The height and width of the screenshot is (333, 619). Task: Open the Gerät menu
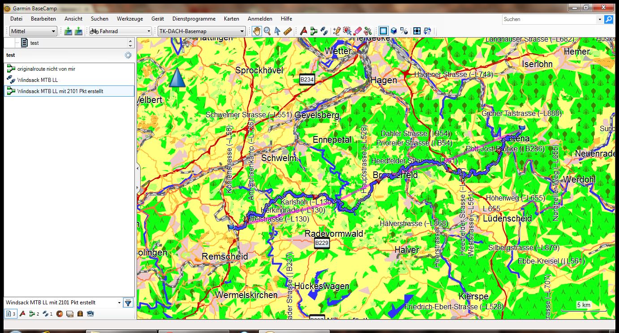(x=158, y=19)
